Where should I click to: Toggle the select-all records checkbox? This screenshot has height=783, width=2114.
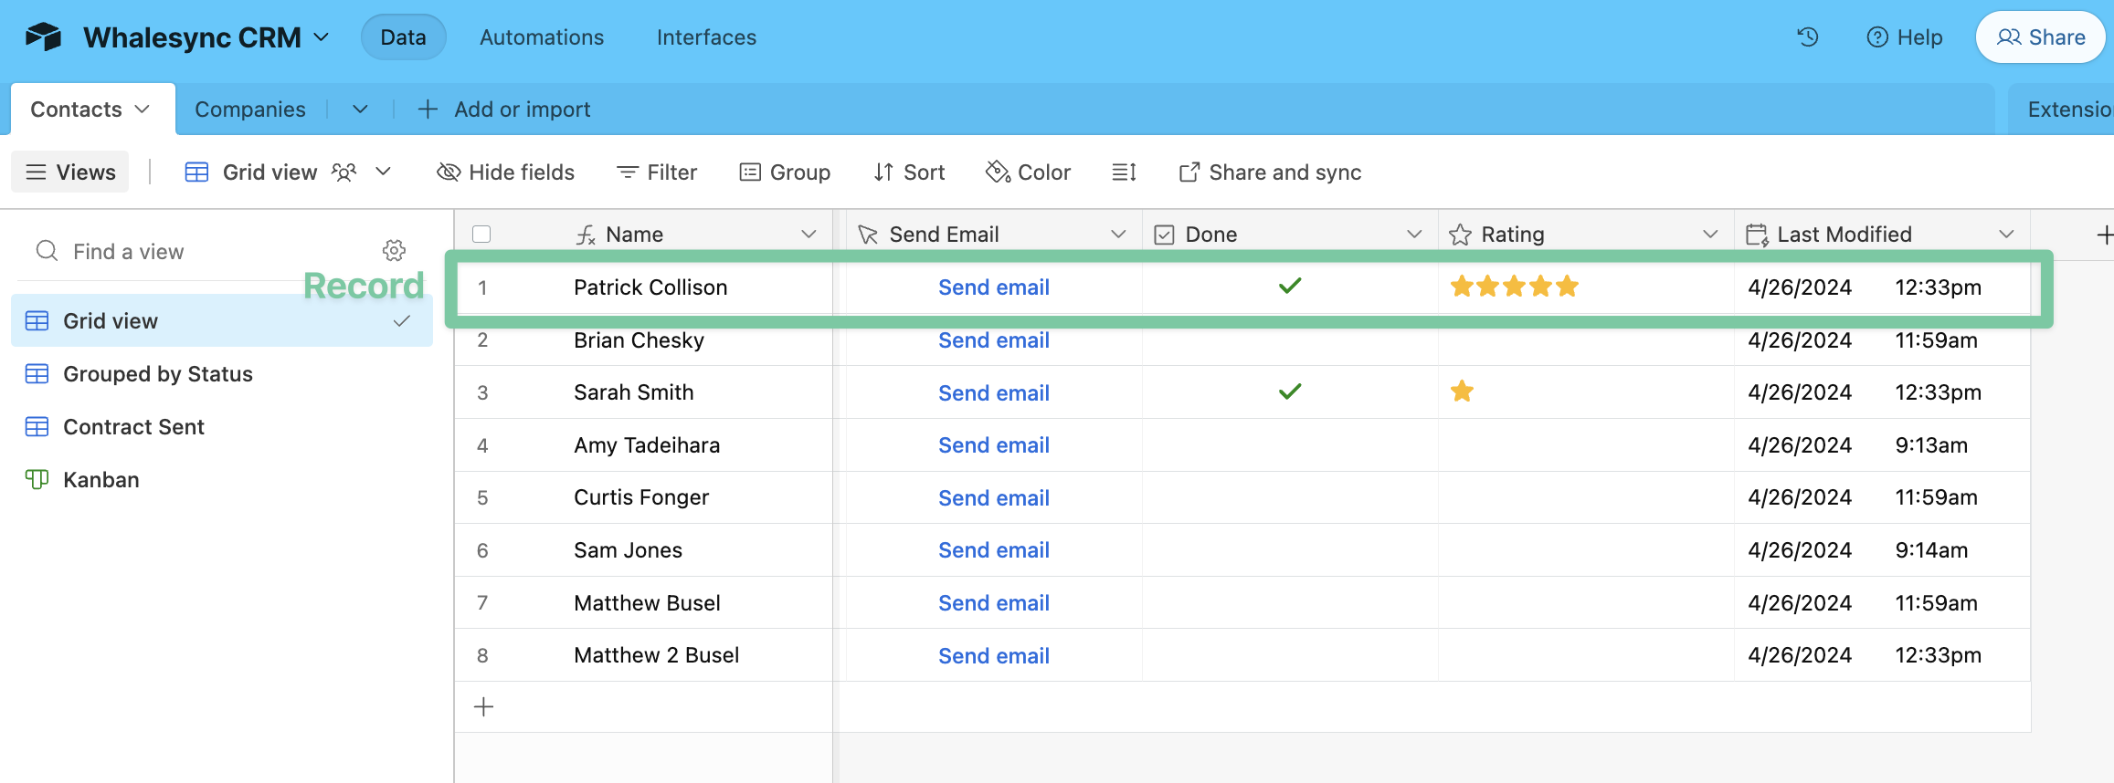[x=481, y=235]
